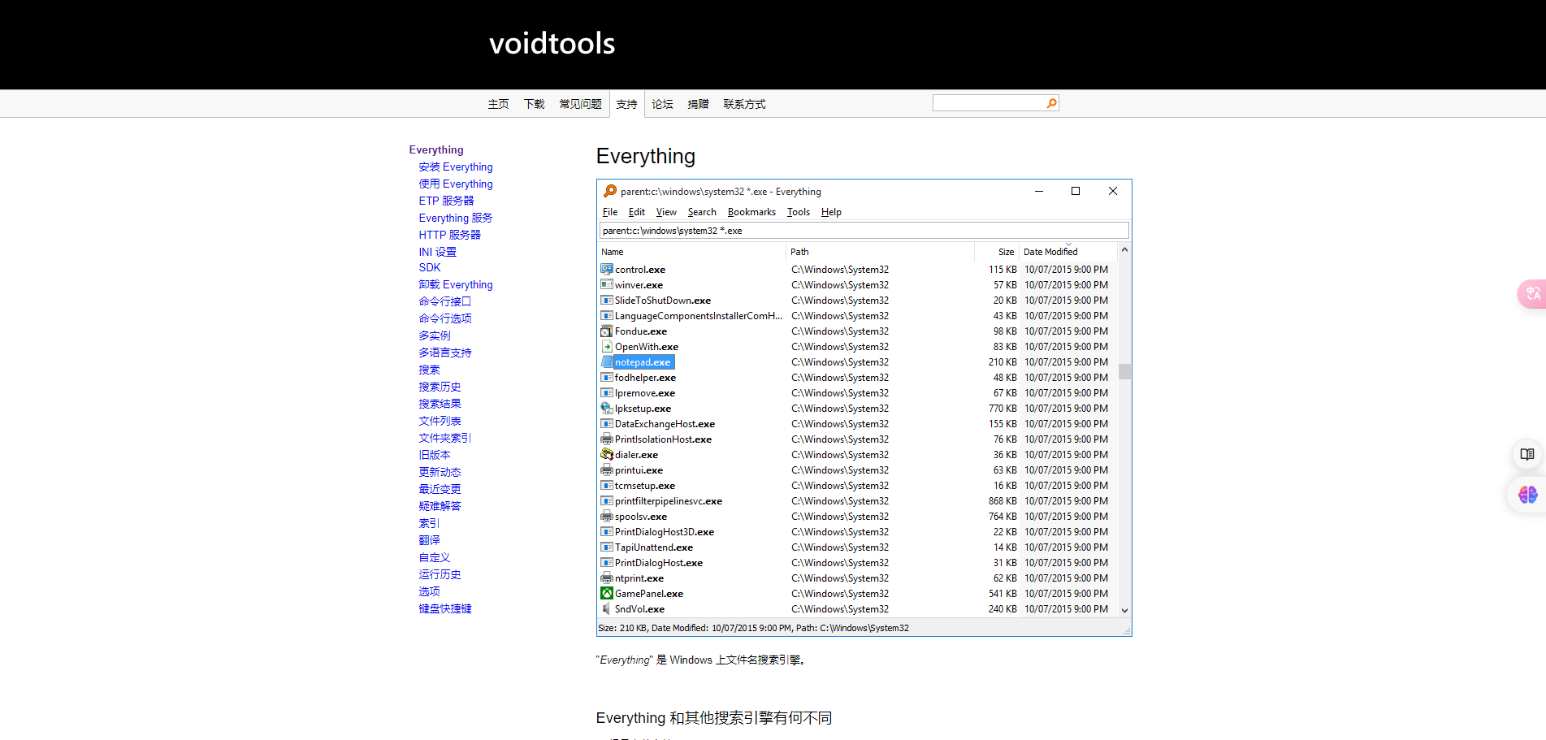This screenshot has height=740, width=1546.
Task: Click the Everything search query input field
Action: click(x=864, y=231)
